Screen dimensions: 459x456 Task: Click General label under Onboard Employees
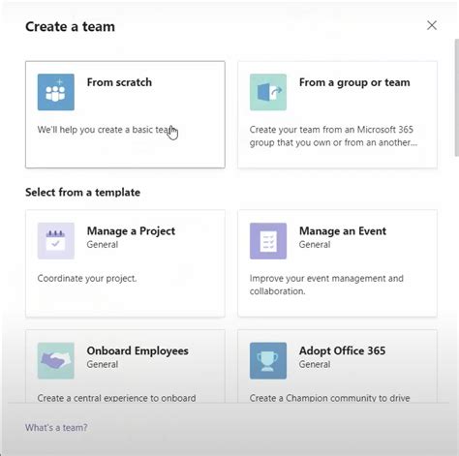(103, 364)
